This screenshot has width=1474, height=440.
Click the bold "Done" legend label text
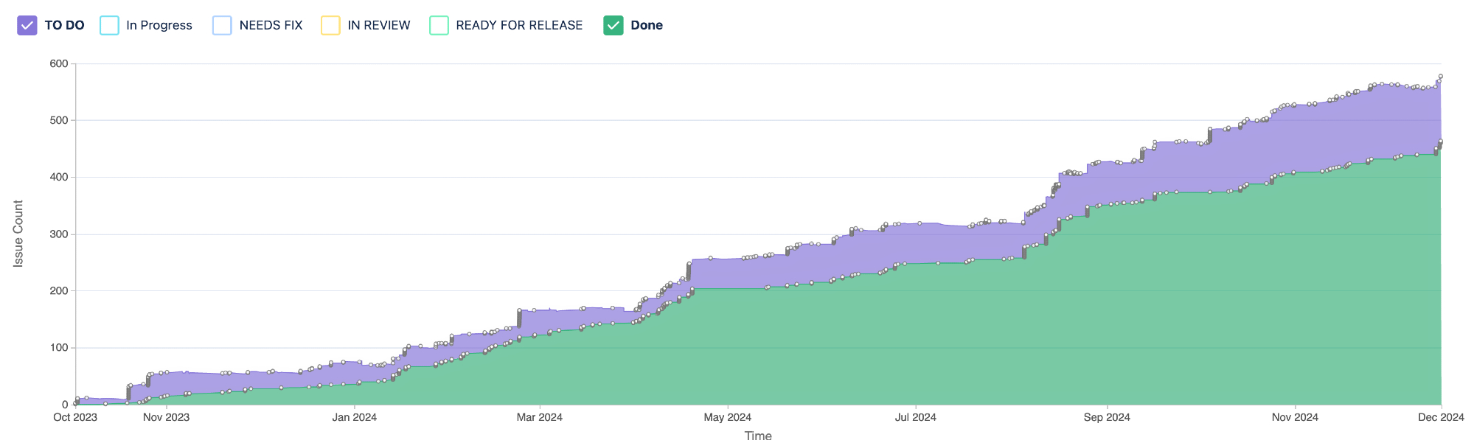646,26
